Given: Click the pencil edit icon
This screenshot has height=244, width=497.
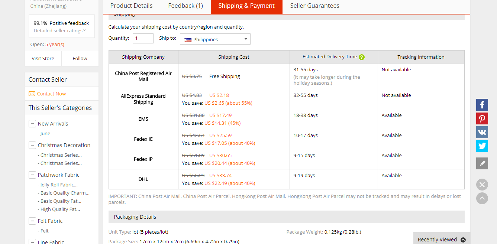Looking at the screenshot, I should (482, 163).
